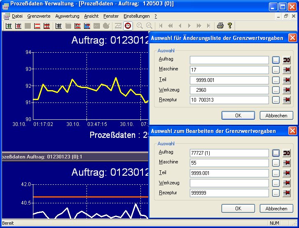The image size is (299, 228).
Task: Open the ? help menu
Action: (156, 16)
